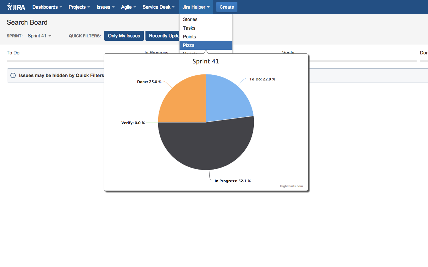Click the Sprint 41 chart title
Image resolution: width=428 pixels, height=267 pixels.
click(206, 61)
